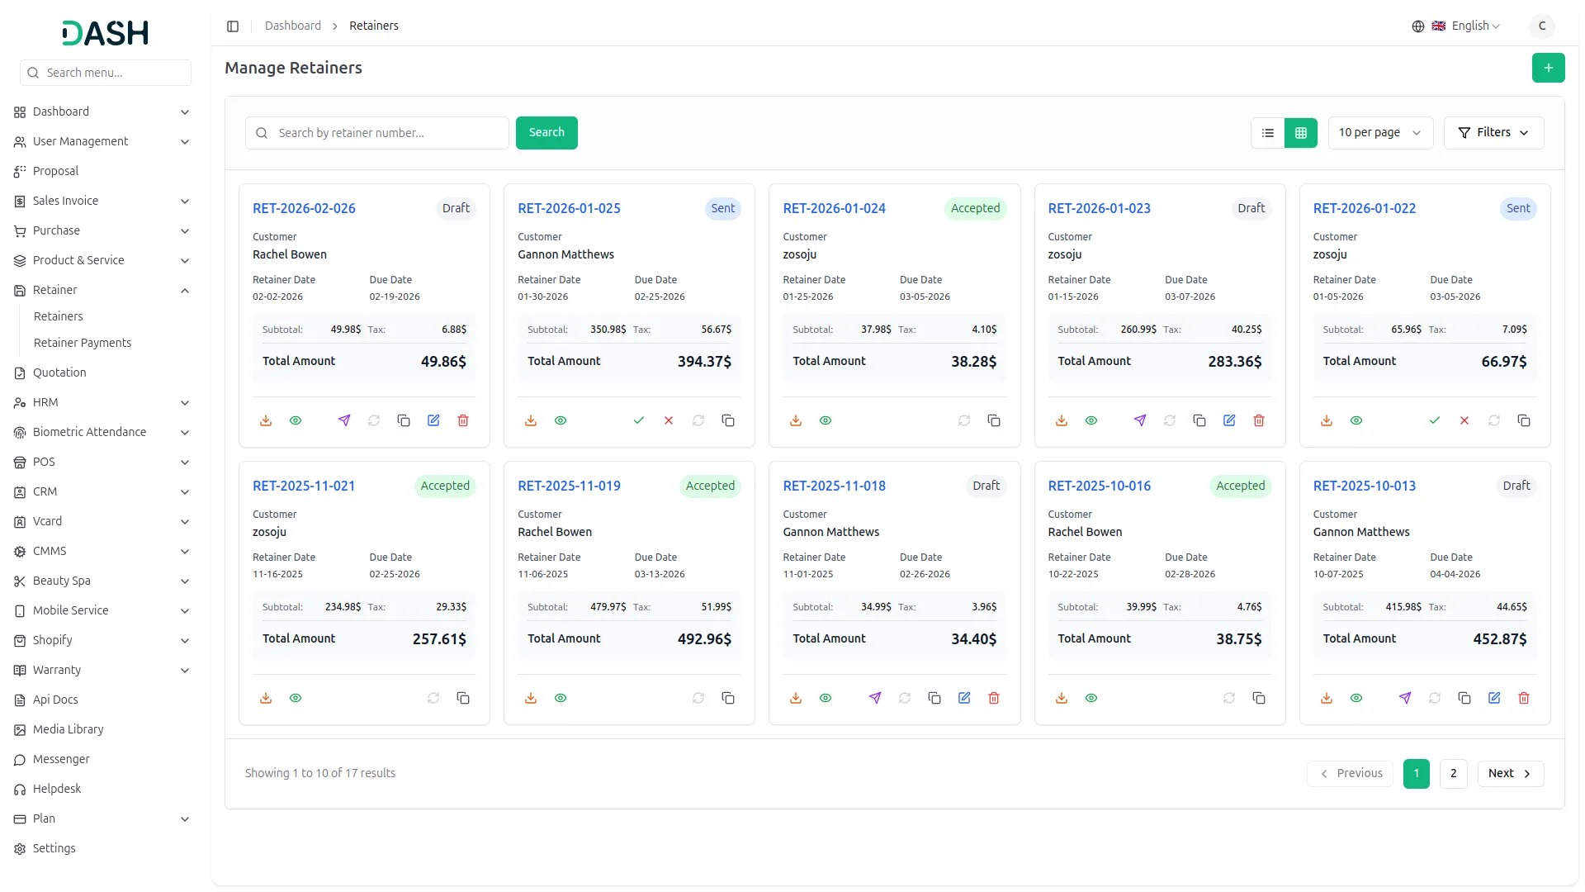Open the Filters dropdown
This screenshot has width=1585, height=892.
pyautogui.click(x=1493, y=133)
